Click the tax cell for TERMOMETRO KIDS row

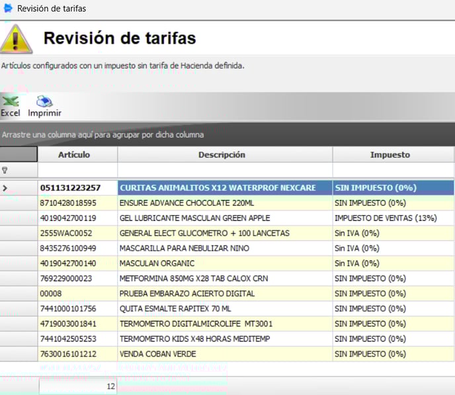(x=393, y=339)
